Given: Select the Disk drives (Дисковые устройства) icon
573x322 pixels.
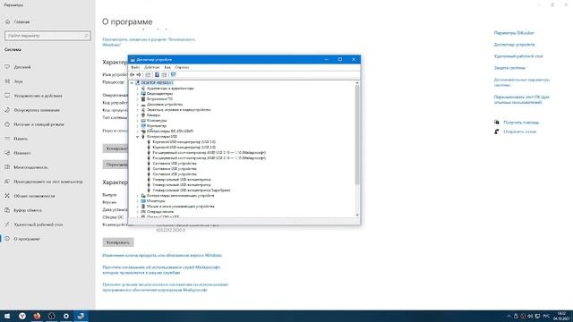Looking at the screenshot, I should point(143,105).
